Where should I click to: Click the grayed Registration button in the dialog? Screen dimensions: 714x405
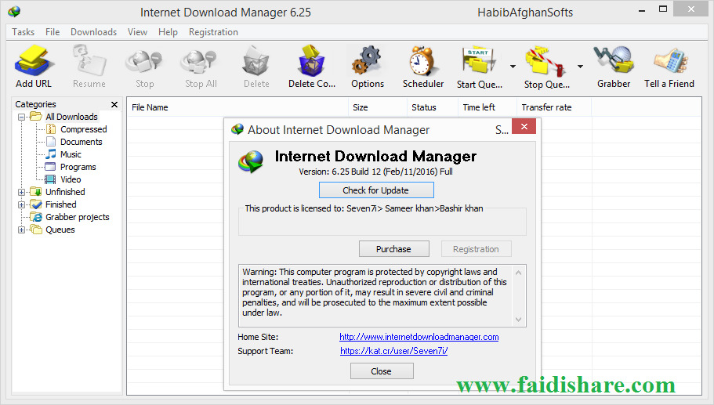coord(476,249)
